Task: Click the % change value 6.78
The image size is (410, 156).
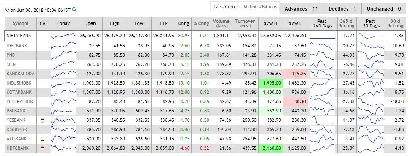Action: point(205,46)
